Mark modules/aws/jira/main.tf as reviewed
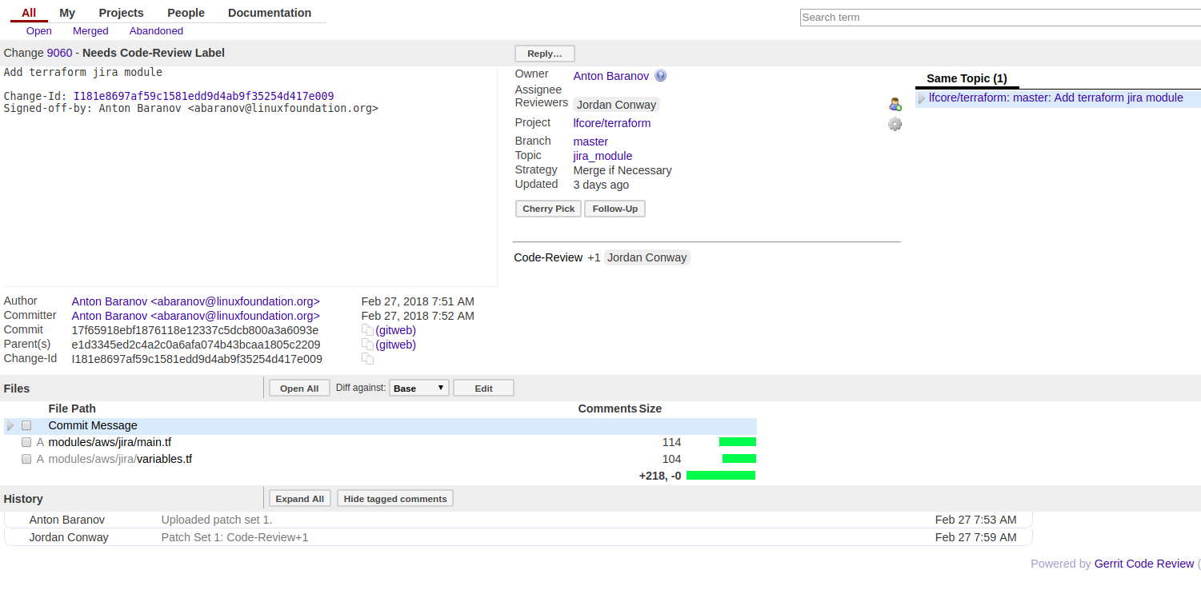This screenshot has width=1201, height=590. pyautogui.click(x=26, y=442)
